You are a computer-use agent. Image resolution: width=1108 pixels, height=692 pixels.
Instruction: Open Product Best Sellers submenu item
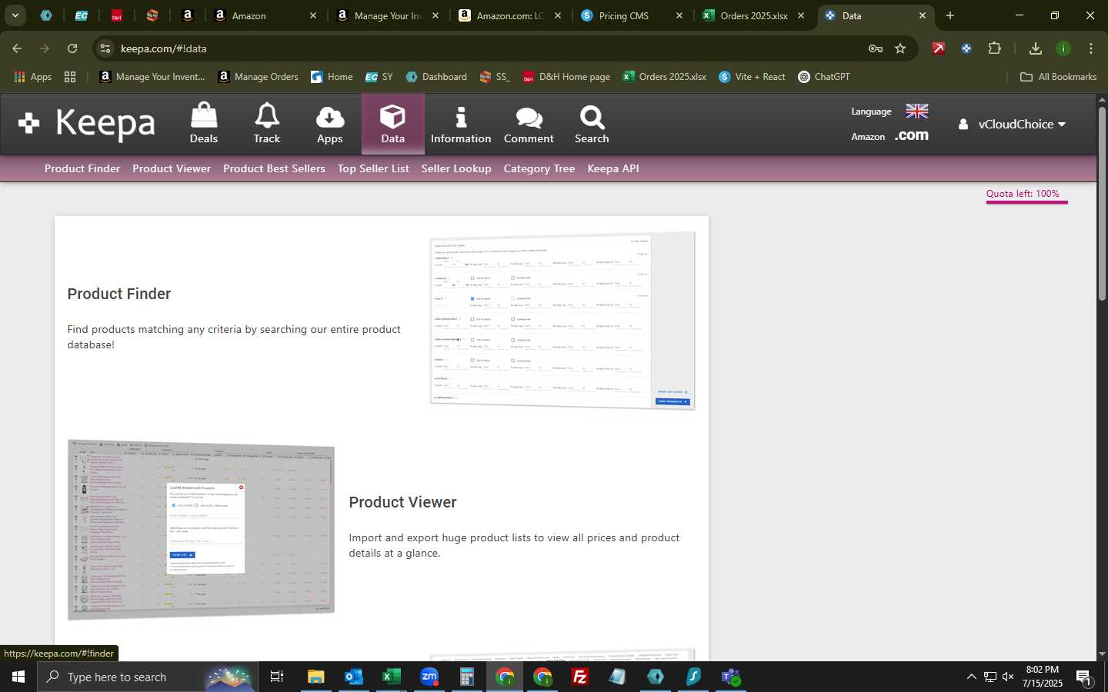[x=274, y=168]
